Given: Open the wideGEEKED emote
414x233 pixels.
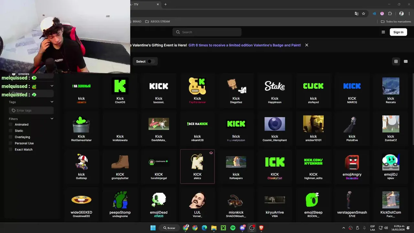Looking at the screenshot, I should 82,204.
